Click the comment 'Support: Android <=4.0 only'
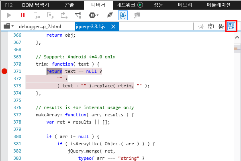The image size is (241, 161). (80, 57)
